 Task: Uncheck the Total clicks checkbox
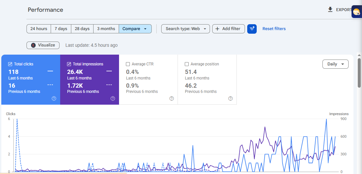tap(10, 64)
